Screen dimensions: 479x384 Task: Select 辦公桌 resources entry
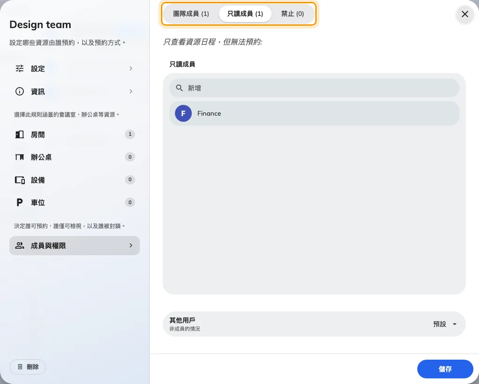(x=74, y=157)
